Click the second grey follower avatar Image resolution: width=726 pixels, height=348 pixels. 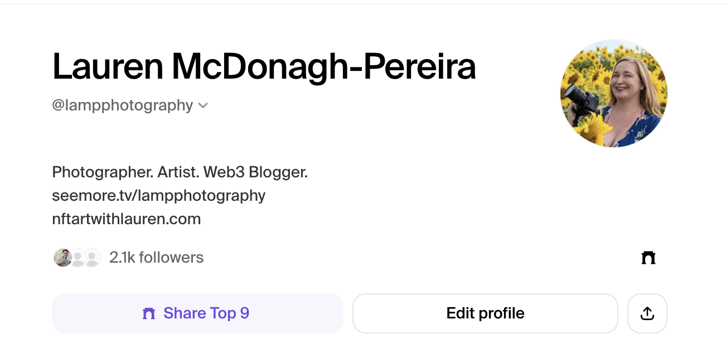coord(78,258)
